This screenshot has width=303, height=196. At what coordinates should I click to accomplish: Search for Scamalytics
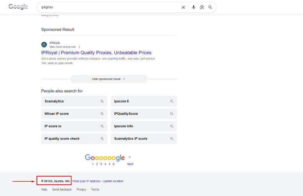[74, 101]
